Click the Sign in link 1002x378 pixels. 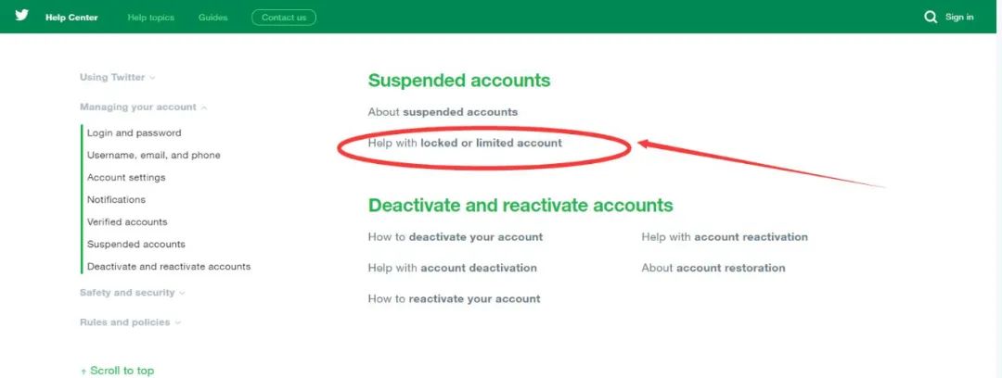click(959, 18)
